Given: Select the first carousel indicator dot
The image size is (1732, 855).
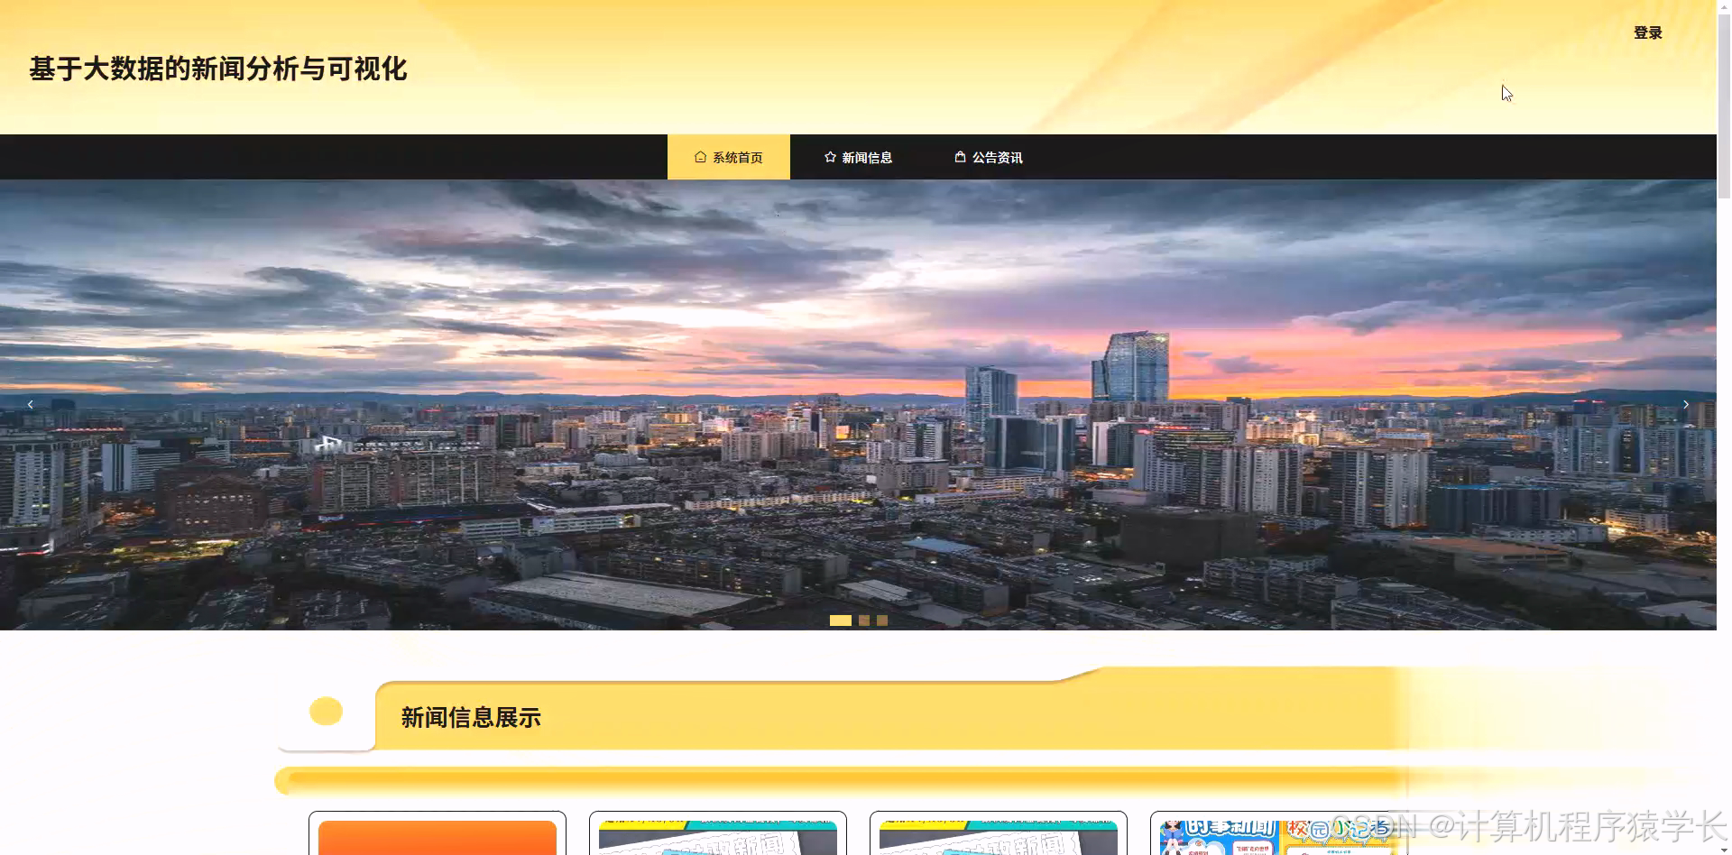Looking at the screenshot, I should coord(840,621).
